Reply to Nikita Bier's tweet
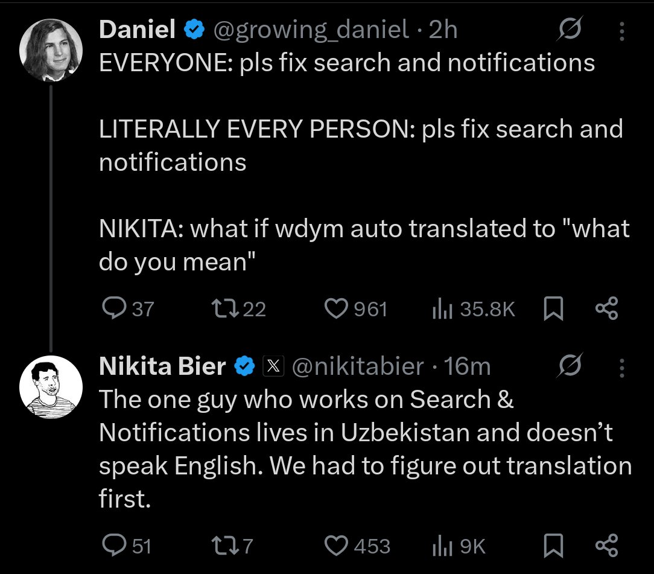Screen dimensions: 654x574 [113, 546]
